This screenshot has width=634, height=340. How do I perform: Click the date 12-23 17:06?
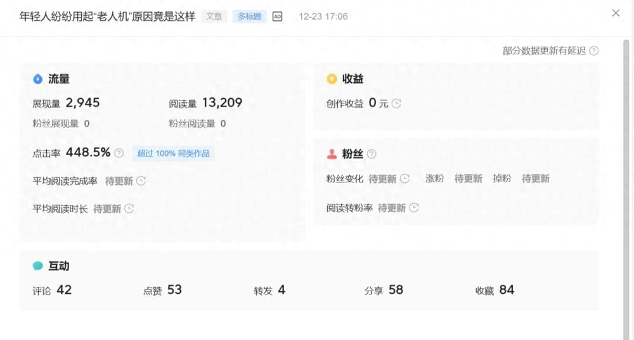click(323, 16)
